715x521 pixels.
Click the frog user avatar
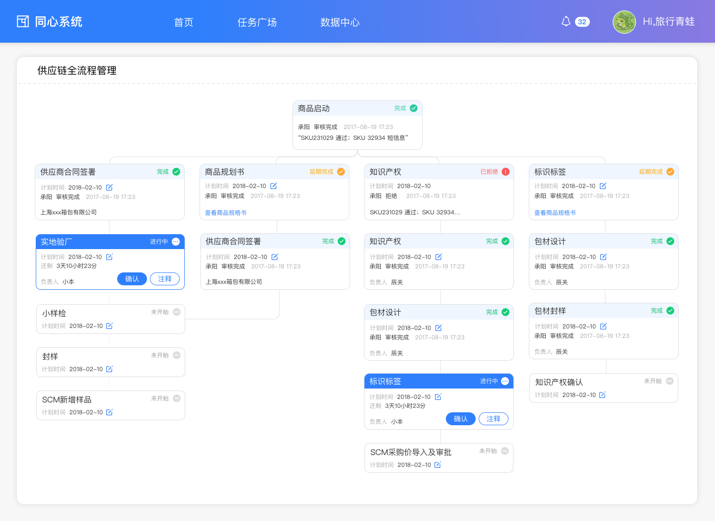pos(624,22)
